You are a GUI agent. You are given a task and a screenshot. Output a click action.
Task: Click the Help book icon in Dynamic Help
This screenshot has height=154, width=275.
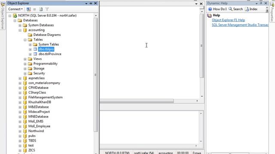(x=209, y=15)
